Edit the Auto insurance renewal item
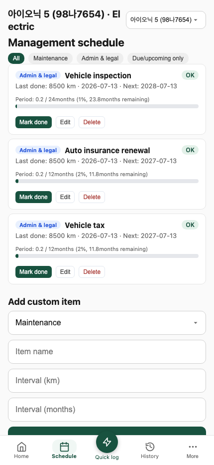214x465 pixels. coord(65,197)
